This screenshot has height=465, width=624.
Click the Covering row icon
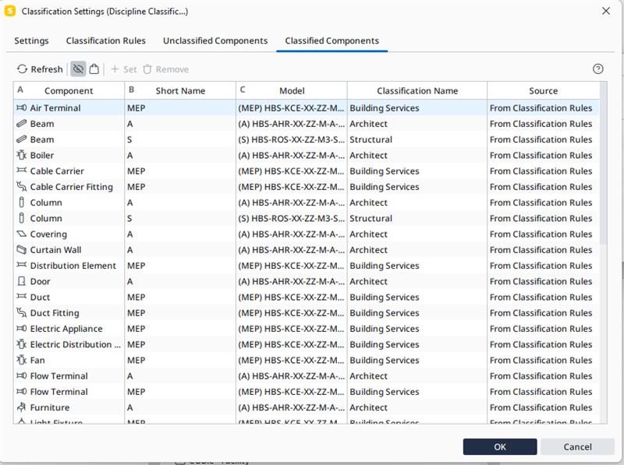point(22,234)
